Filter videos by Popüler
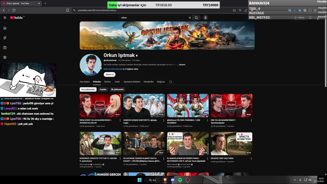This screenshot has height=184, width=327. (x=103, y=89)
